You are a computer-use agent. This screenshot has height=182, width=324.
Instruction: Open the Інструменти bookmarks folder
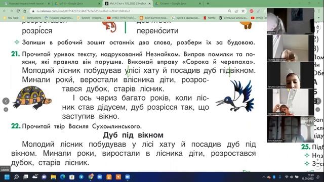click(31, 18)
